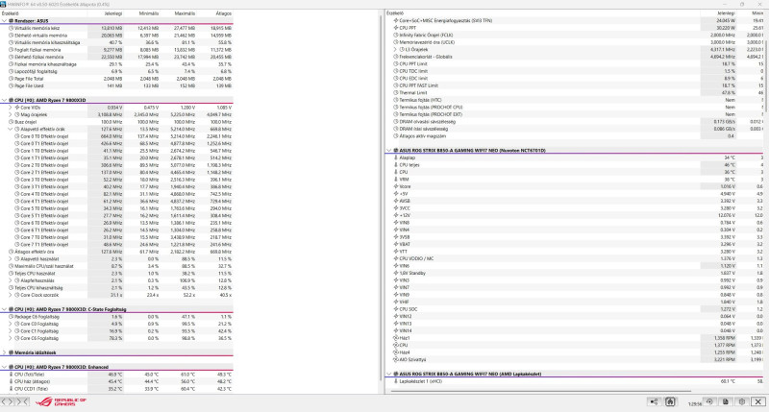Click the lightning icon of the Vcore row
Viewport: 769px width, 412px height.
click(x=396, y=186)
